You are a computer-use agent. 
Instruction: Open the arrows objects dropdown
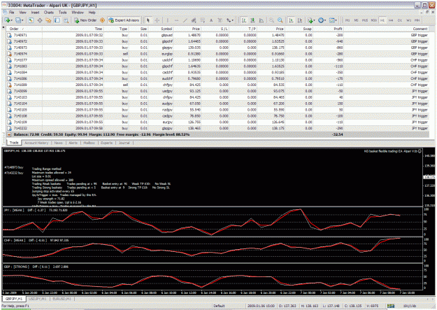coord(229,20)
